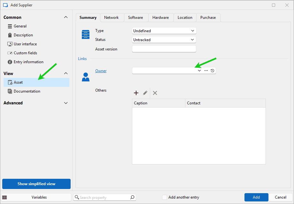Expand the Advanced section

66,103
